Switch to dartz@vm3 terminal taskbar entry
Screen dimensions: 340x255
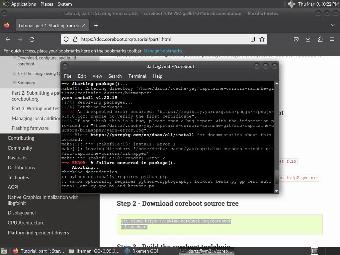207,251
